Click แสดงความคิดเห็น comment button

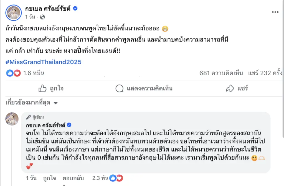click(144, 88)
